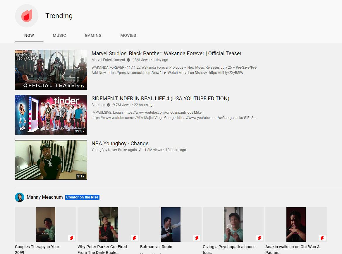Click Shorts icon on Anakin video

click(x=322, y=238)
